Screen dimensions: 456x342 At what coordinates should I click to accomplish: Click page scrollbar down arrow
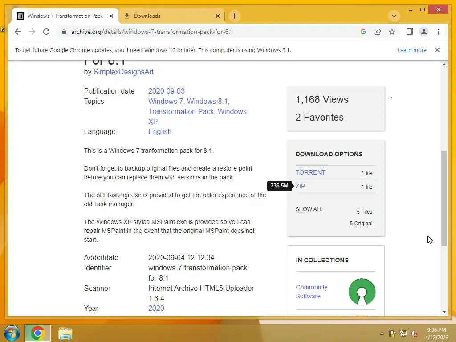coord(444,312)
